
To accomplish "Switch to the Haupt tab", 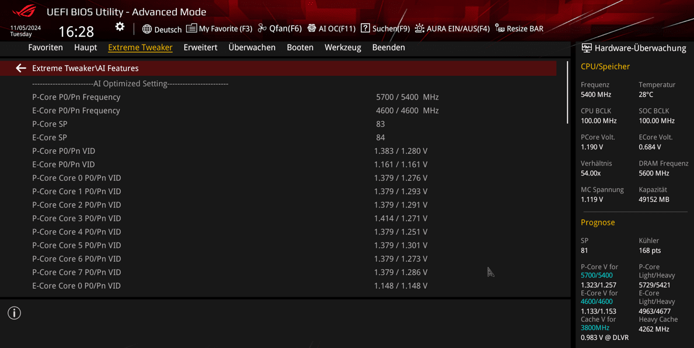I will click(x=85, y=47).
